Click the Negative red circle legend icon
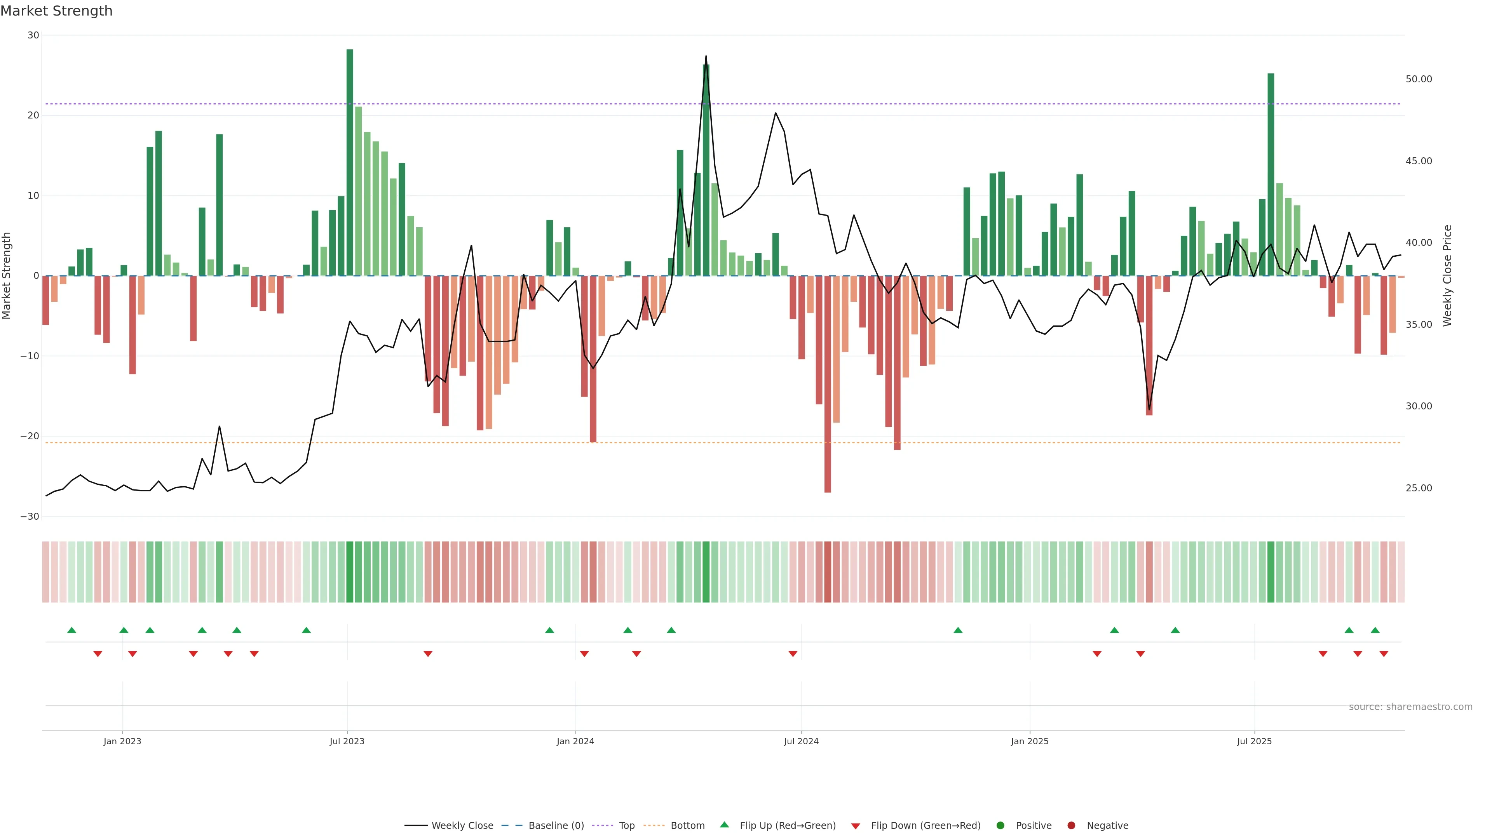The image size is (1492, 839). [x=1071, y=825]
